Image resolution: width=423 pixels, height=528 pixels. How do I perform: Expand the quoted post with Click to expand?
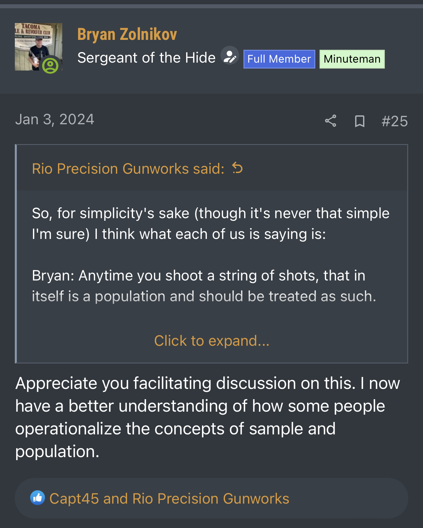tap(212, 341)
